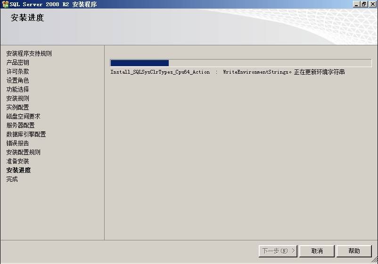The height and width of the screenshot is (264, 378).
Task: Click the 取消 button
Action: (317, 251)
